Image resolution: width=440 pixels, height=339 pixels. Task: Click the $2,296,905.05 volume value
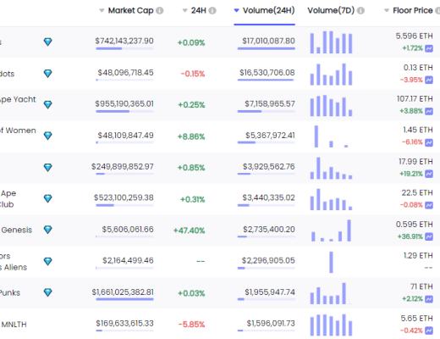pyautogui.click(x=268, y=260)
